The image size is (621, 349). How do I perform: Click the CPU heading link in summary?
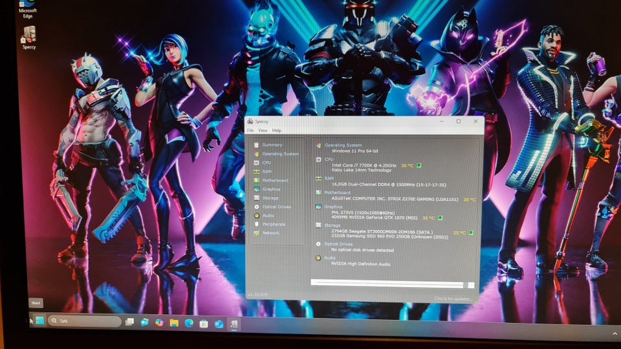[329, 160]
